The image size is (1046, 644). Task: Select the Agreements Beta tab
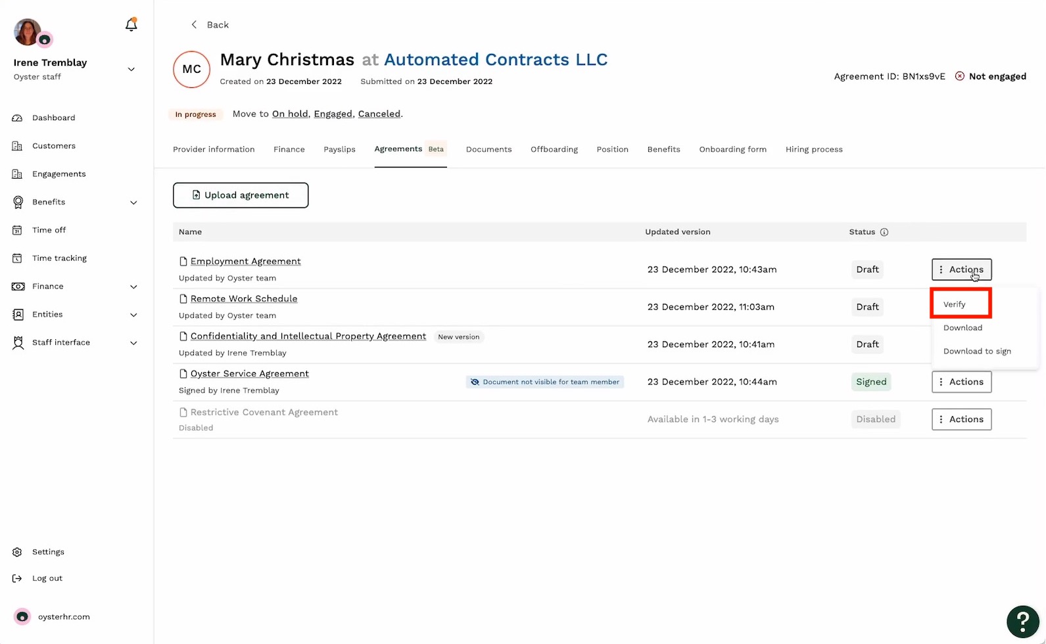410,149
